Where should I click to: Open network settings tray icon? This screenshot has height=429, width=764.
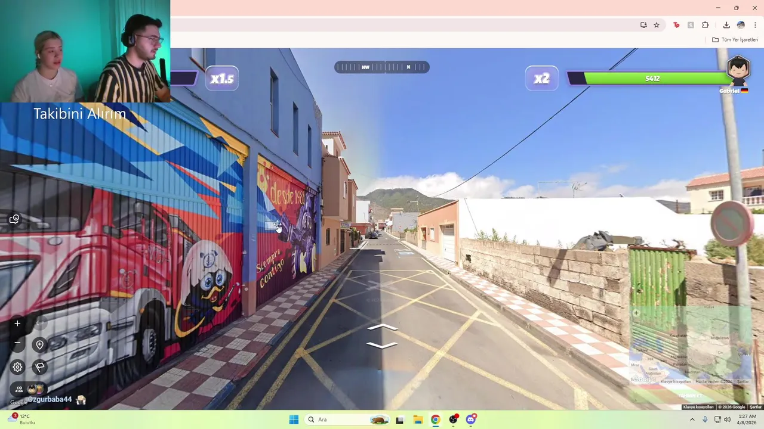click(717, 419)
